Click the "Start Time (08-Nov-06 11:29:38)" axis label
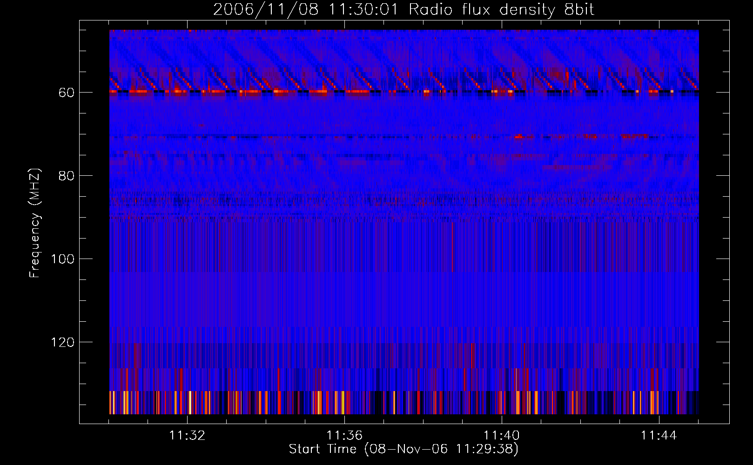The width and height of the screenshot is (753, 465). pyautogui.click(x=403, y=449)
